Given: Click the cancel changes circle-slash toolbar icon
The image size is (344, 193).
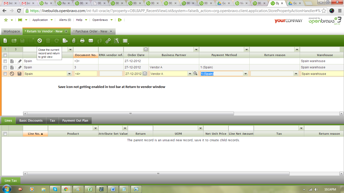Looking at the screenshot, I should click(40, 41).
